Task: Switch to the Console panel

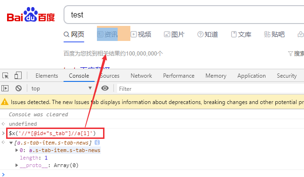Action: click(79, 76)
